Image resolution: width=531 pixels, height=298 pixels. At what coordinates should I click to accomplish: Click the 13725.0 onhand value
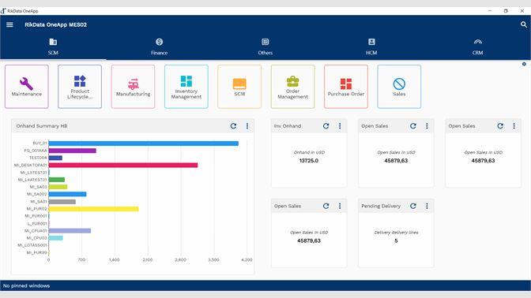(309, 161)
